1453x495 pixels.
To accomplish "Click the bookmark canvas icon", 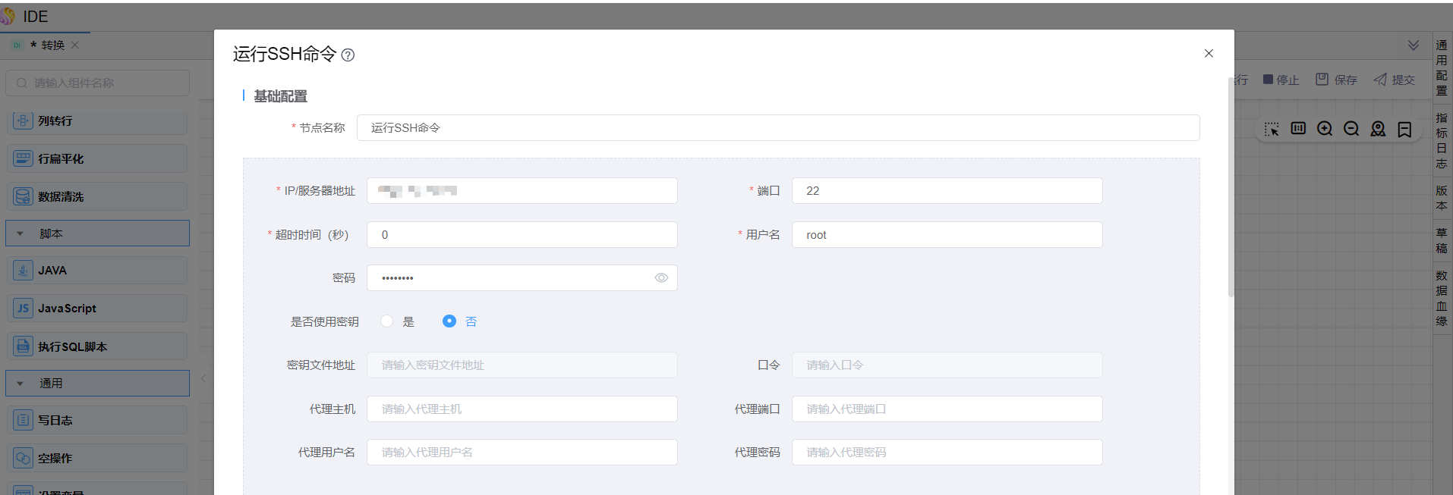I will click(1404, 130).
